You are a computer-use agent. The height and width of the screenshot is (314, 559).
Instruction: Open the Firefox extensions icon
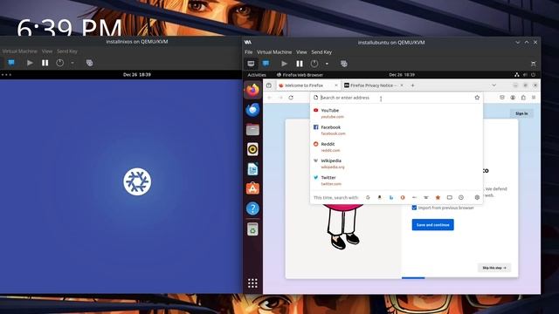click(x=523, y=98)
